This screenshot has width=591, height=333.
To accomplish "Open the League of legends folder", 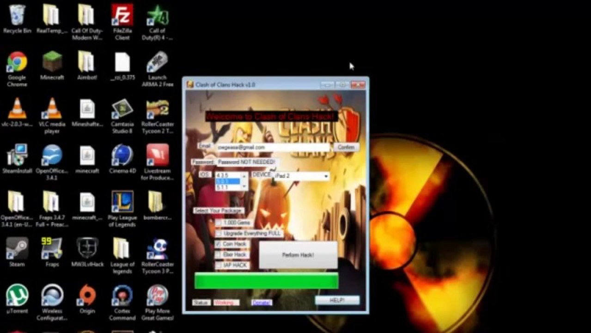I will click(122, 256).
